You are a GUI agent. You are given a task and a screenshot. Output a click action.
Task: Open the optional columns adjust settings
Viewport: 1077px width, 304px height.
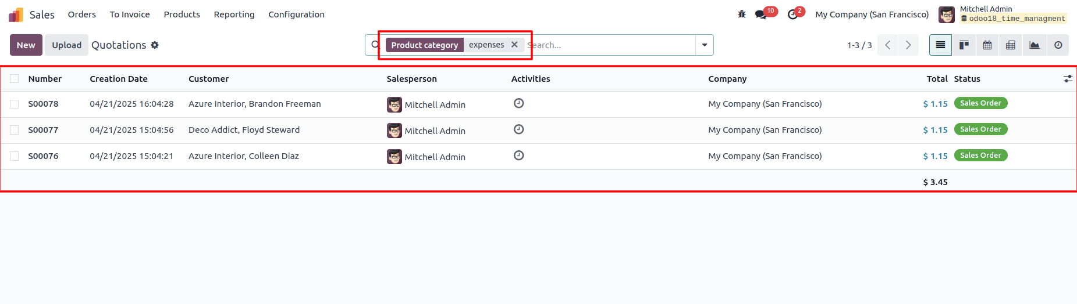[x=1068, y=79]
